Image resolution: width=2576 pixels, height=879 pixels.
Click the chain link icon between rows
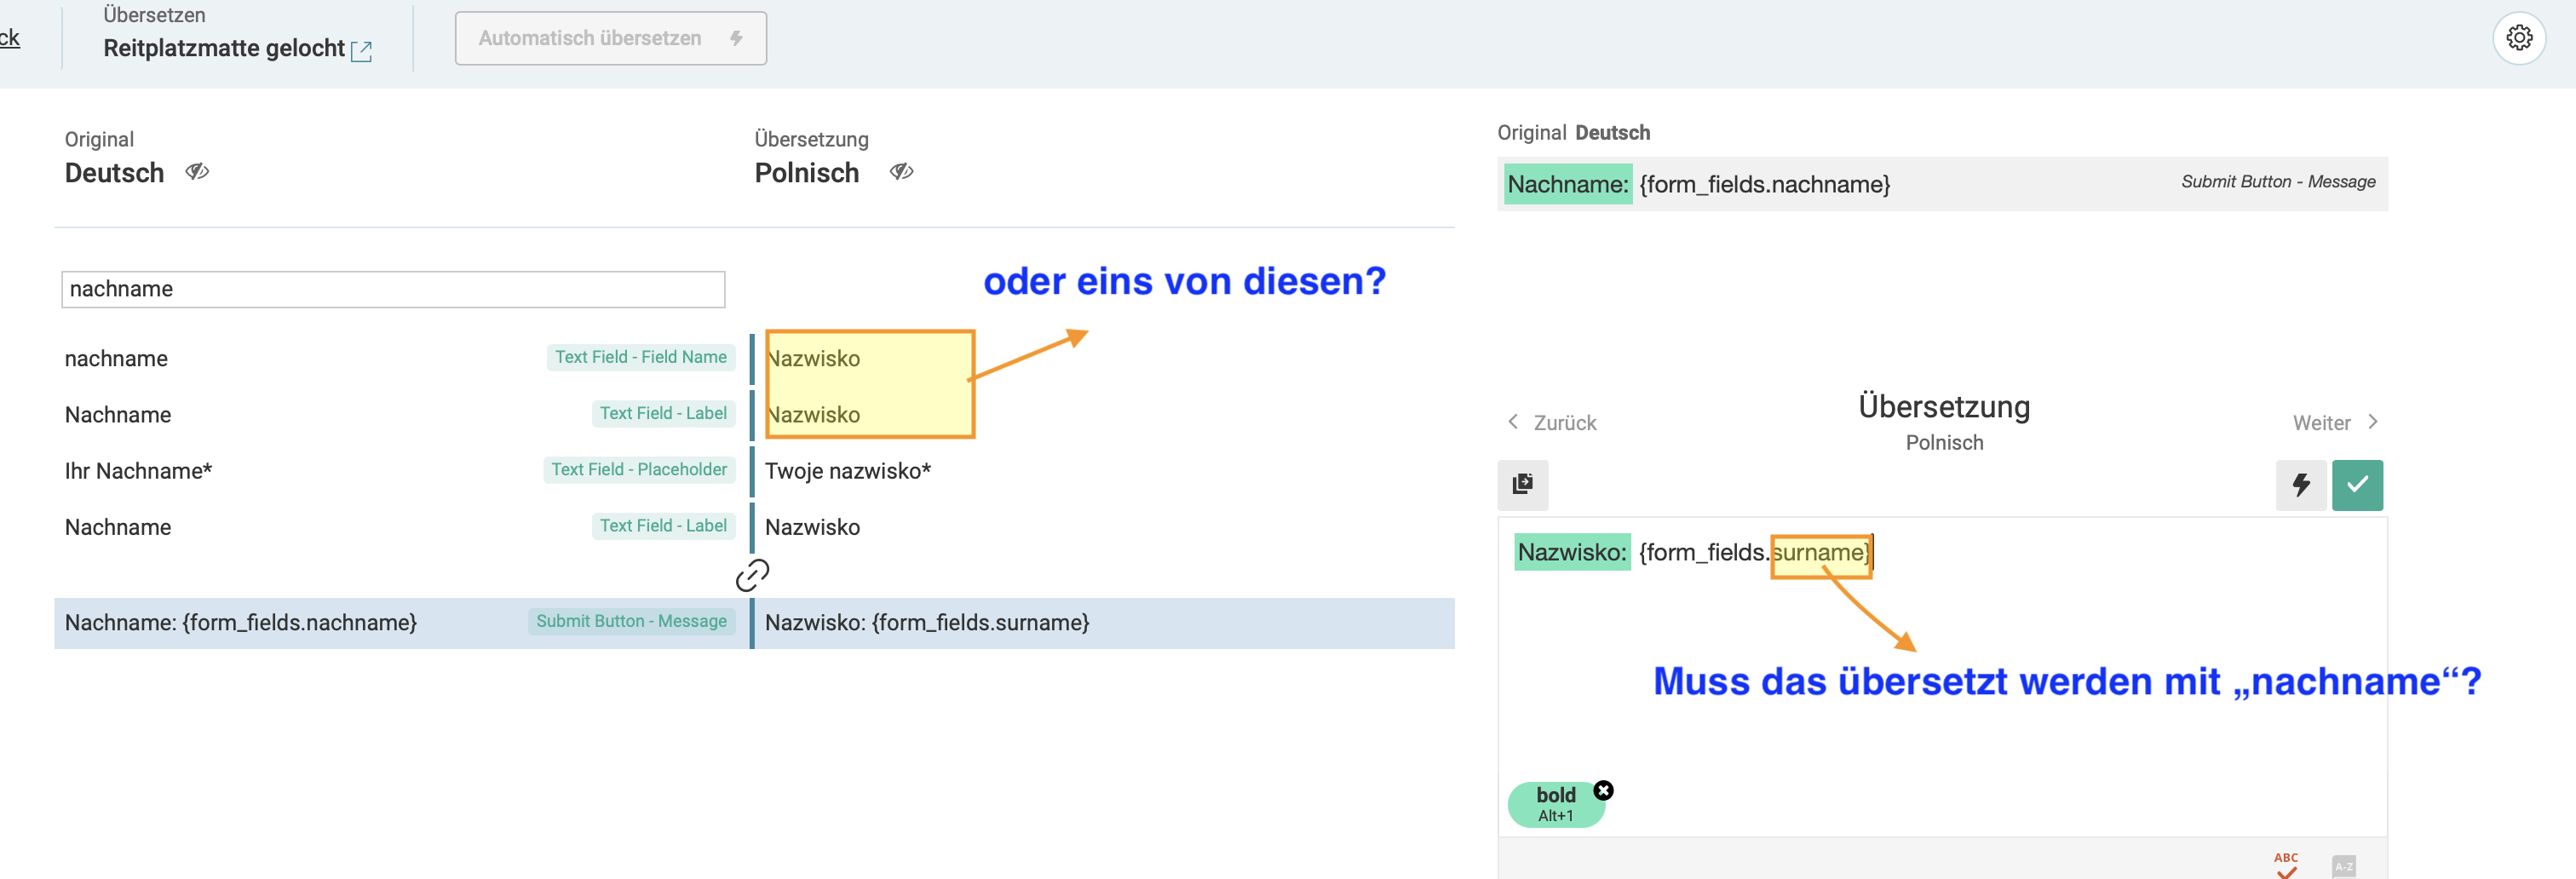pos(752,575)
